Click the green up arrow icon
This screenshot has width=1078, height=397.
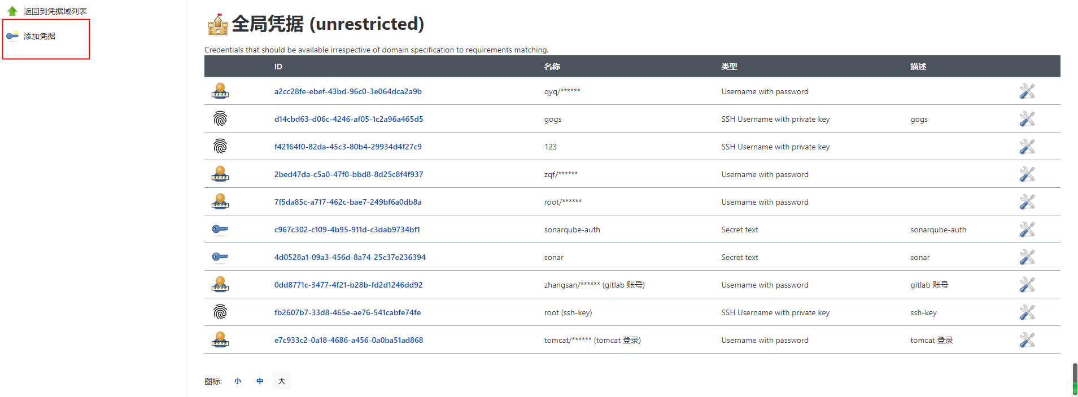coord(12,11)
